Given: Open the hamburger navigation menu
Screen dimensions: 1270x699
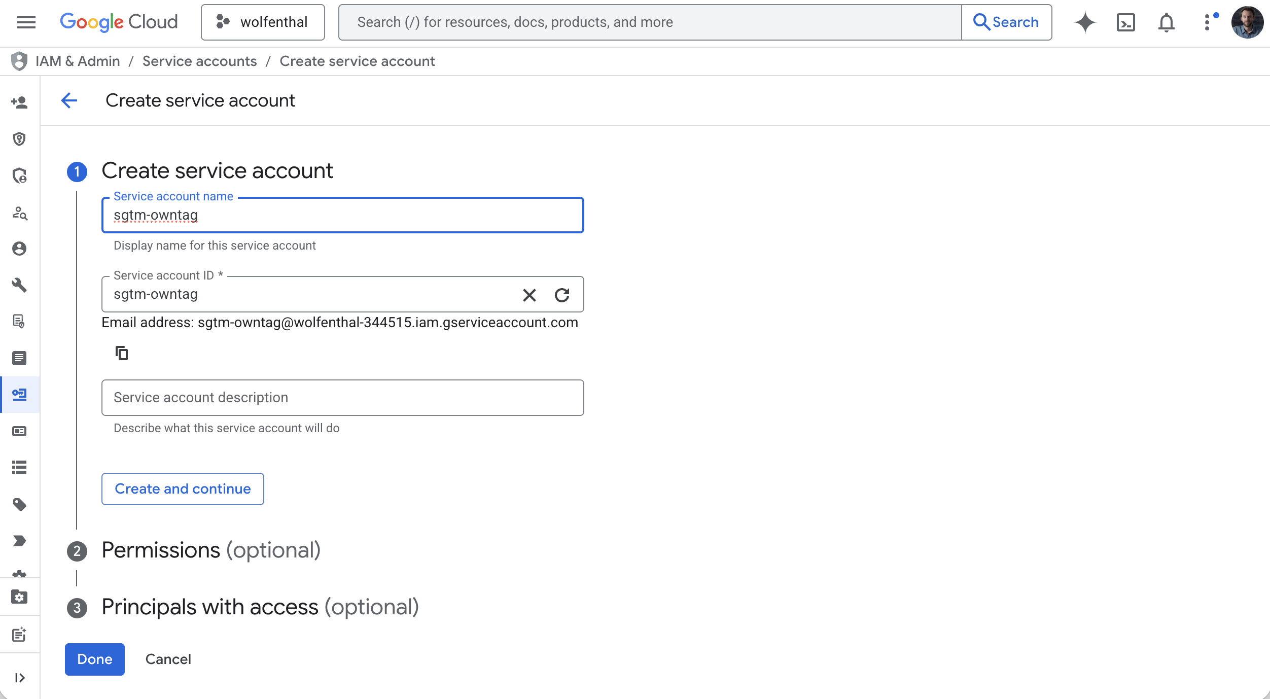Looking at the screenshot, I should point(26,22).
